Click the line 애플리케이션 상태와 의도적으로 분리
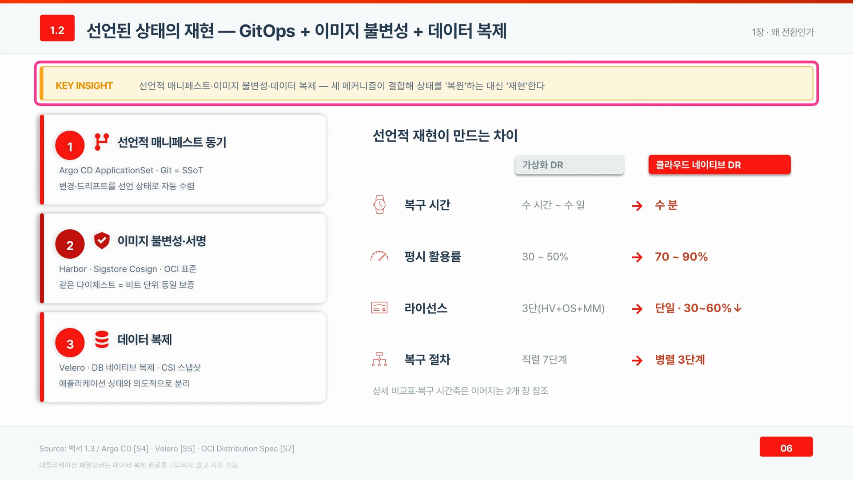This screenshot has width=853, height=480. 124,383
